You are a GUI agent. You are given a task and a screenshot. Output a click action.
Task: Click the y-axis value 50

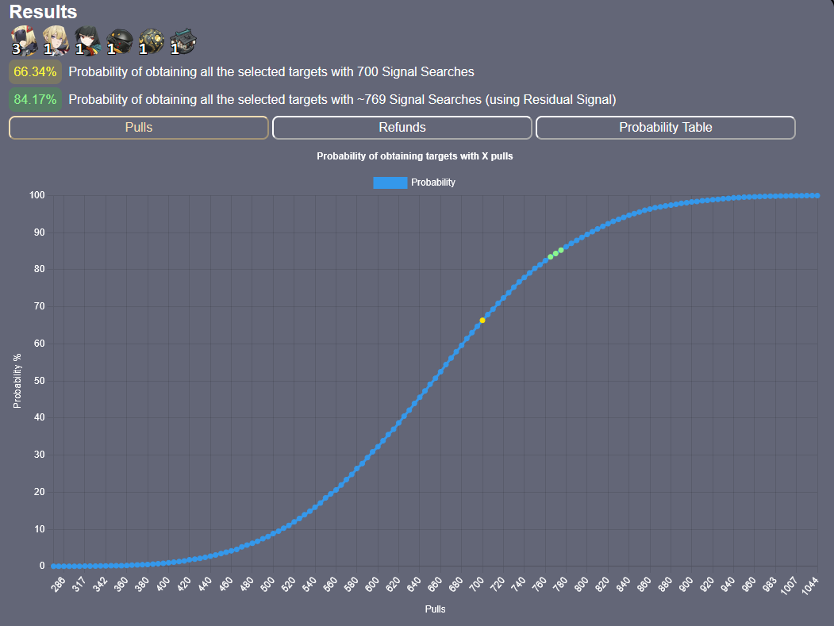tap(40, 381)
